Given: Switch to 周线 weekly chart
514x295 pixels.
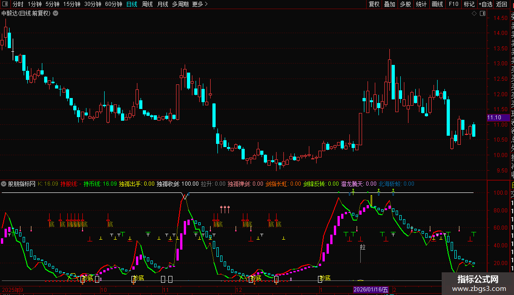Looking at the screenshot, I should (147, 4).
